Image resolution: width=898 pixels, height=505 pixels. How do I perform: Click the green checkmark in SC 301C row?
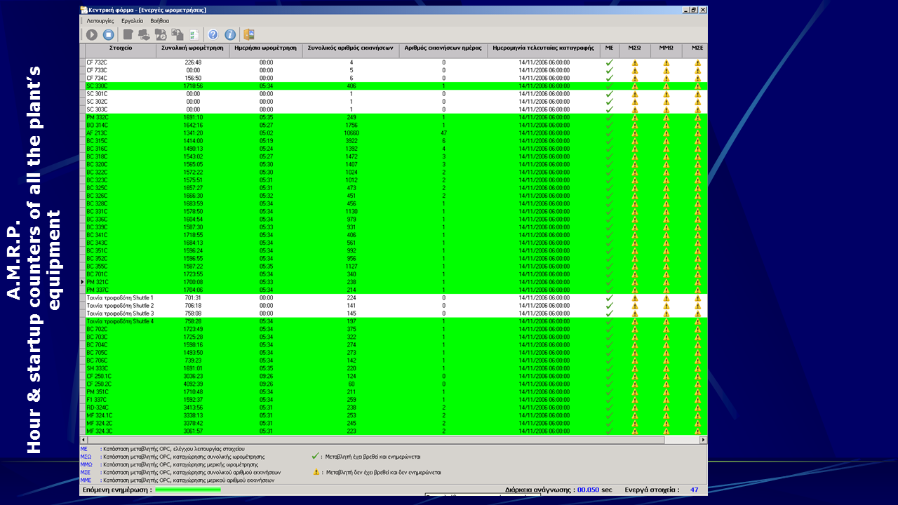[x=609, y=94]
